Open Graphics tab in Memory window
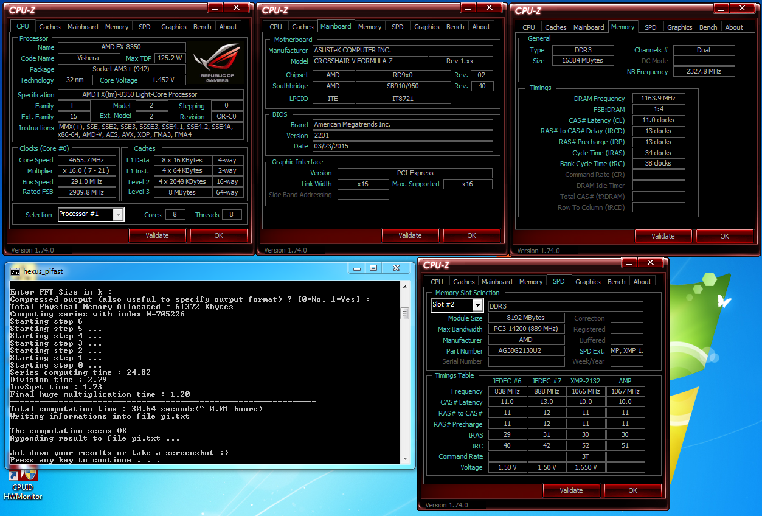This screenshot has width=762, height=516. coord(680,27)
